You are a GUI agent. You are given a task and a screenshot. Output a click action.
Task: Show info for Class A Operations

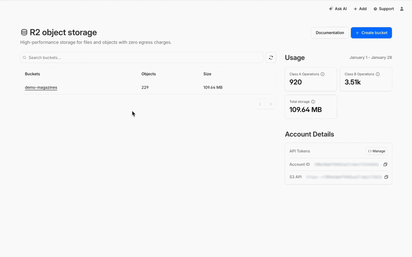323,74
